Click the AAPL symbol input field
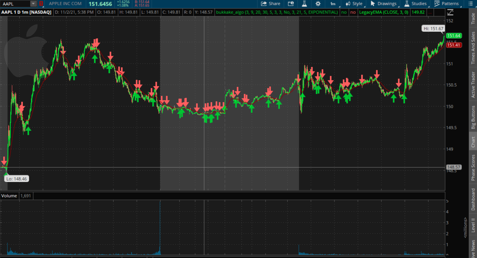Viewport: 477px width, 258px height. coord(15,4)
